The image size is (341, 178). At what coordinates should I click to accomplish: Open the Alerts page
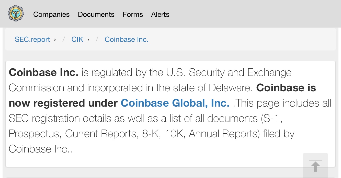coord(160,15)
